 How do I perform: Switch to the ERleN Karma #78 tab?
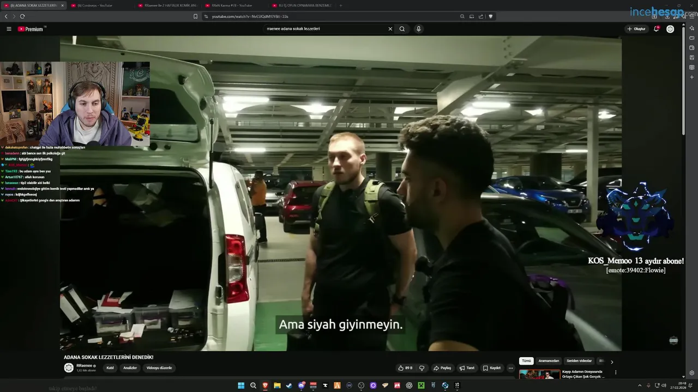[x=234, y=5]
